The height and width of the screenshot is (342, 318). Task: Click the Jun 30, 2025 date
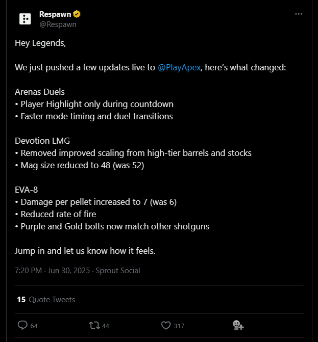pos(69,271)
